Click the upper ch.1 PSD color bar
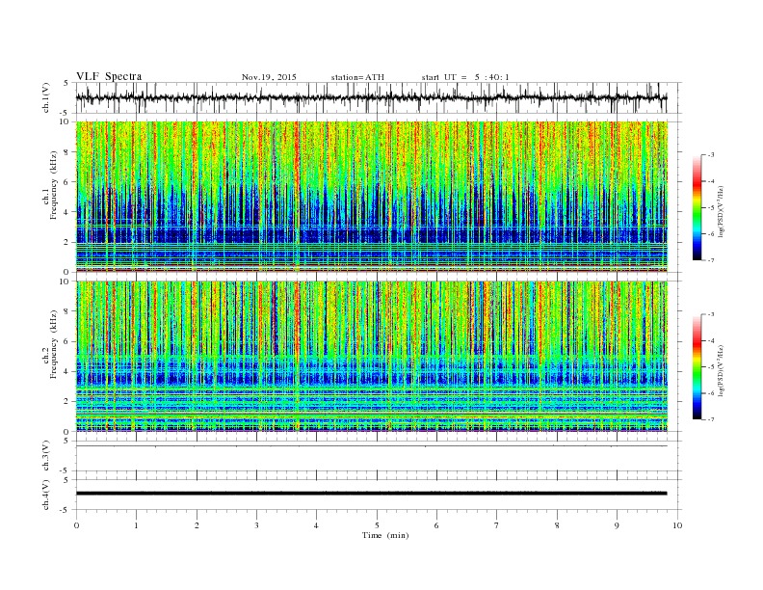 pos(697,208)
